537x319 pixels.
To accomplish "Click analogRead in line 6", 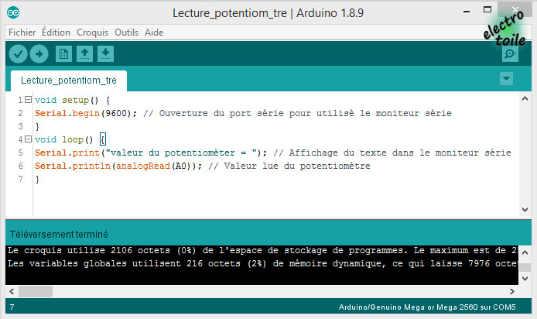I will click(x=143, y=166).
